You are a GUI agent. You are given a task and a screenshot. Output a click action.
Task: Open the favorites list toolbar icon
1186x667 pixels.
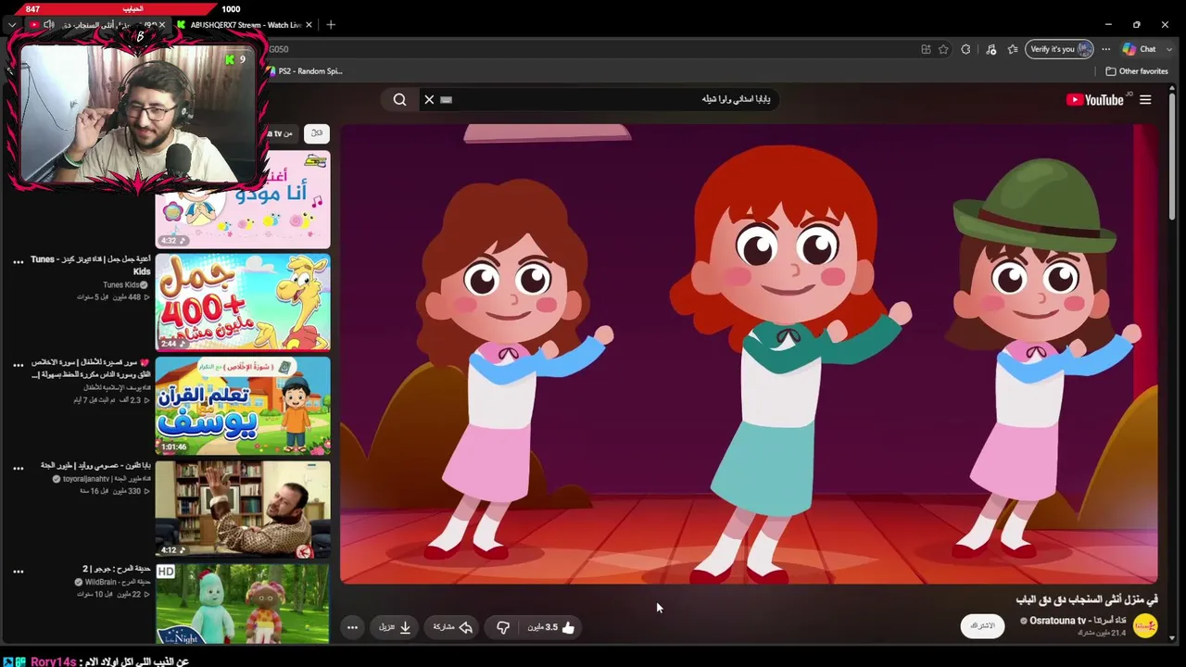(x=1013, y=49)
